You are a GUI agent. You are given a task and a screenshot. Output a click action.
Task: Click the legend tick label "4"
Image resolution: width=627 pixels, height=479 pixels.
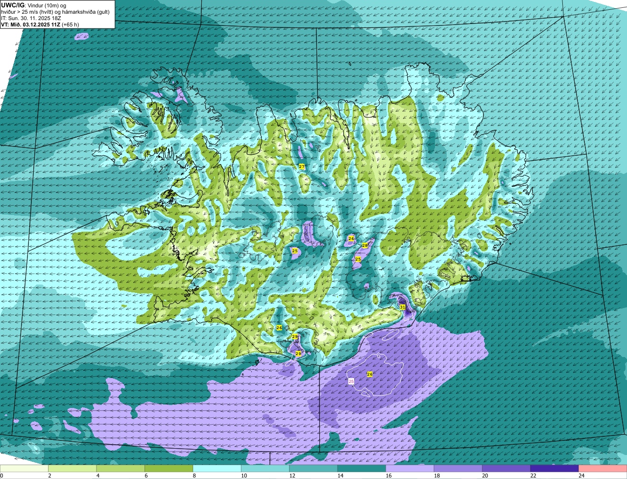point(97,476)
